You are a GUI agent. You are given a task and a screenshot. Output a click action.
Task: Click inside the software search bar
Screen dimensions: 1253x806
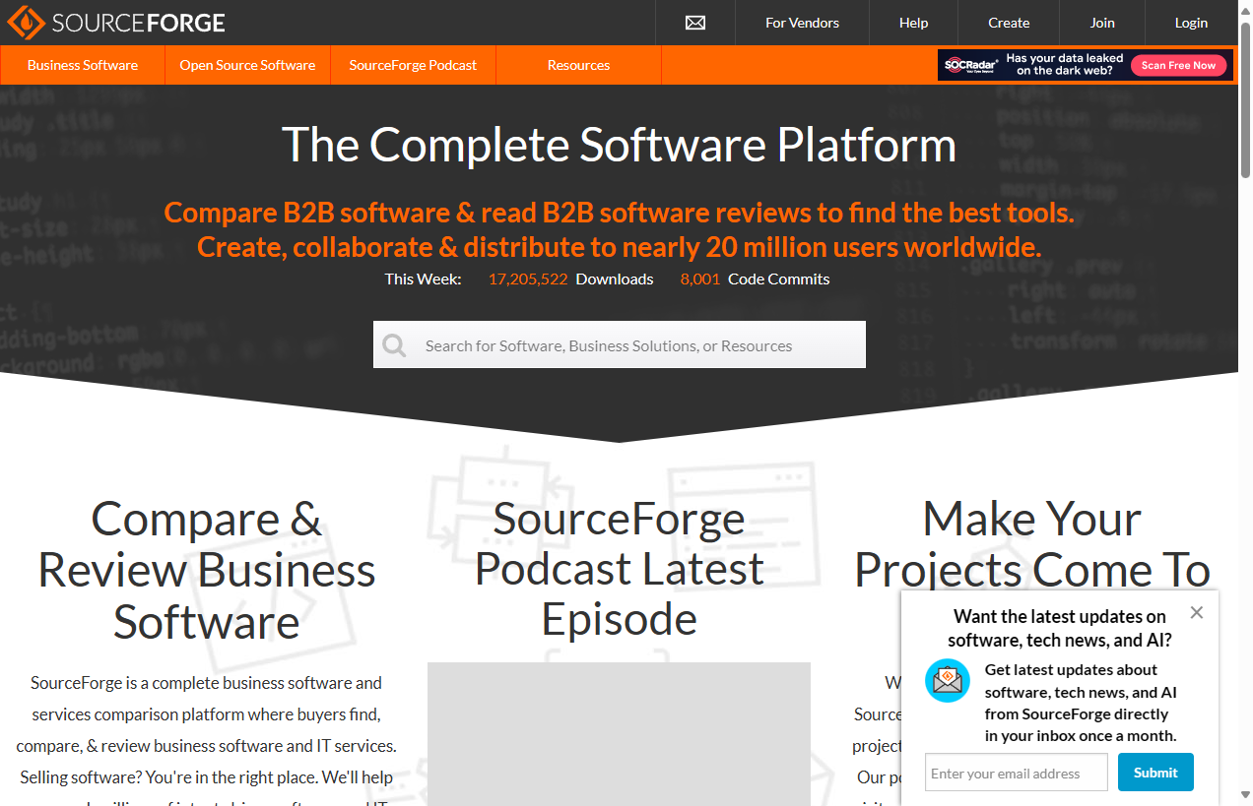click(620, 344)
